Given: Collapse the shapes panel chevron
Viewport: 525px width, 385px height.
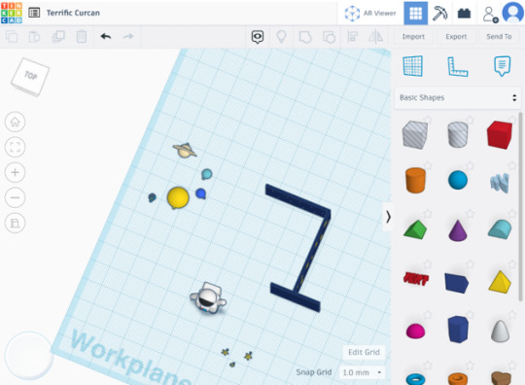Looking at the screenshot, I should (388, 217).
